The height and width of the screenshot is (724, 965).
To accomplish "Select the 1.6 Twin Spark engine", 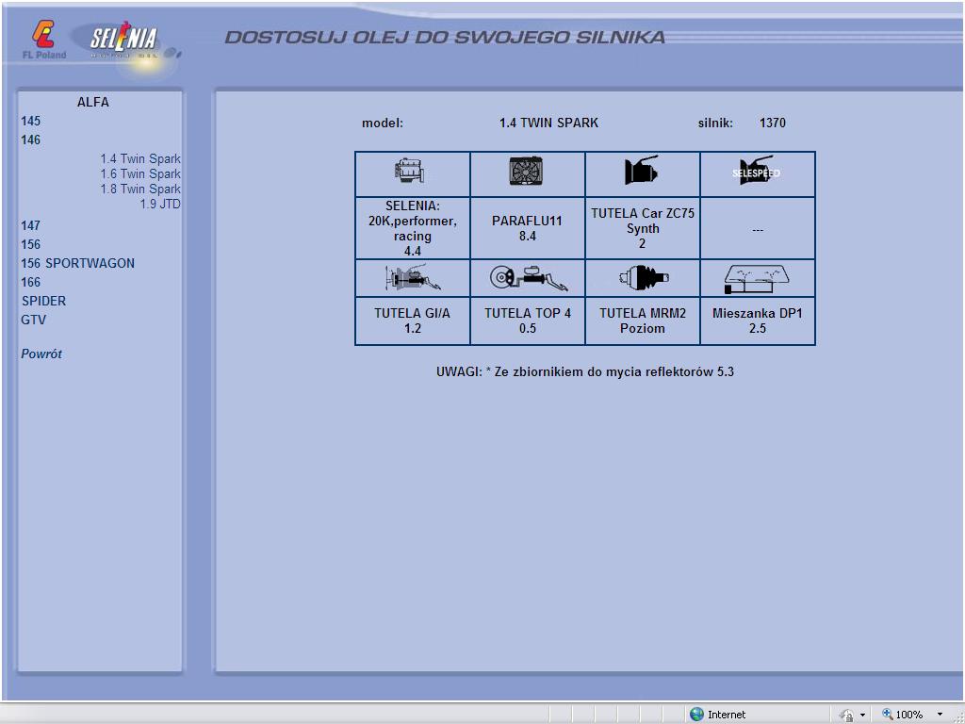I will point(140,173).
